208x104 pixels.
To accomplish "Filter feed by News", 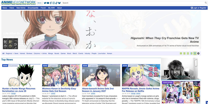I will point(16,54).
